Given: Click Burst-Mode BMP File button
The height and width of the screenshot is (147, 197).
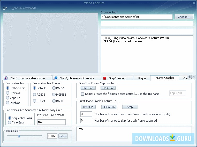Looking at the screenshot, I should (x=88, y=107).
